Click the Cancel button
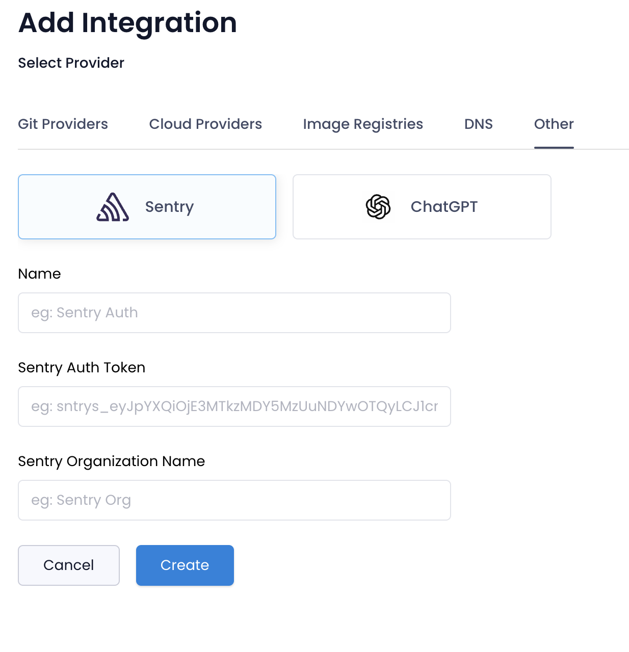The width and height of the screenshot is (629, 652). click(x=69, y=565)
